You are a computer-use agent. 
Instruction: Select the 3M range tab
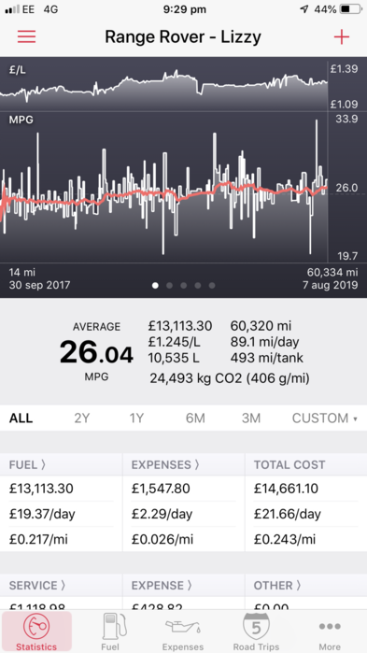coord(251,418)
